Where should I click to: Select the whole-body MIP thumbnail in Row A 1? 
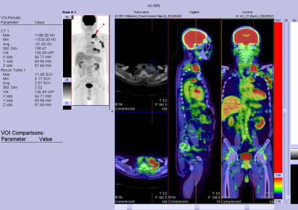[x=90, y=60]
